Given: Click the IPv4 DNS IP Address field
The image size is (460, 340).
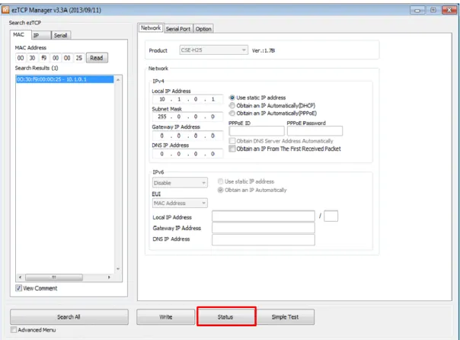Looking at the screenshot, I should coord(187,153).
